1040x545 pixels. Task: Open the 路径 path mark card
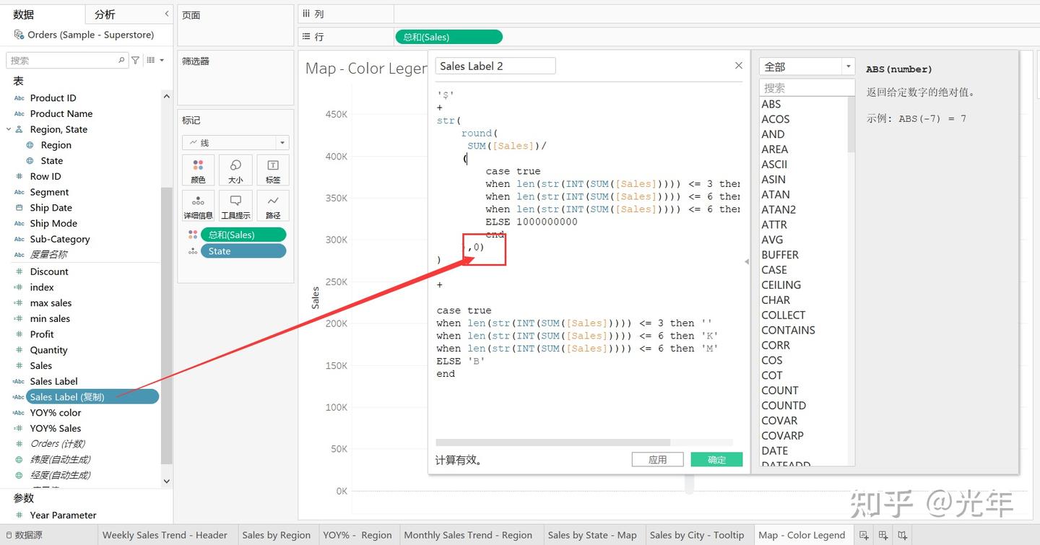(273, 206)
